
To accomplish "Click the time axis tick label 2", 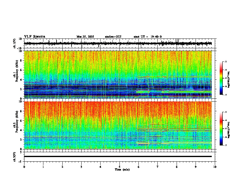I will (x=62, y=167).
